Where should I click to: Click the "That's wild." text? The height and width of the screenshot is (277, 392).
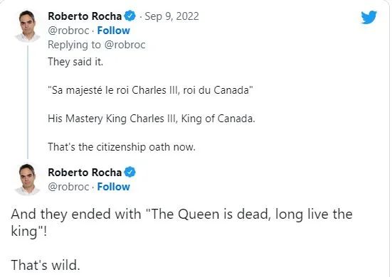pyautogui.click(x=46, y=265)
